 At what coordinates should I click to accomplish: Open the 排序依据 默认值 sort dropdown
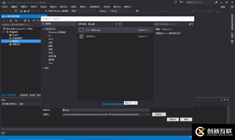(x=101, y=24)
